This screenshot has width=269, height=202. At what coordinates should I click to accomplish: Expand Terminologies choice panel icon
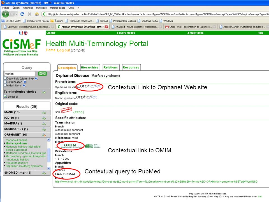(x=44, y=92)
